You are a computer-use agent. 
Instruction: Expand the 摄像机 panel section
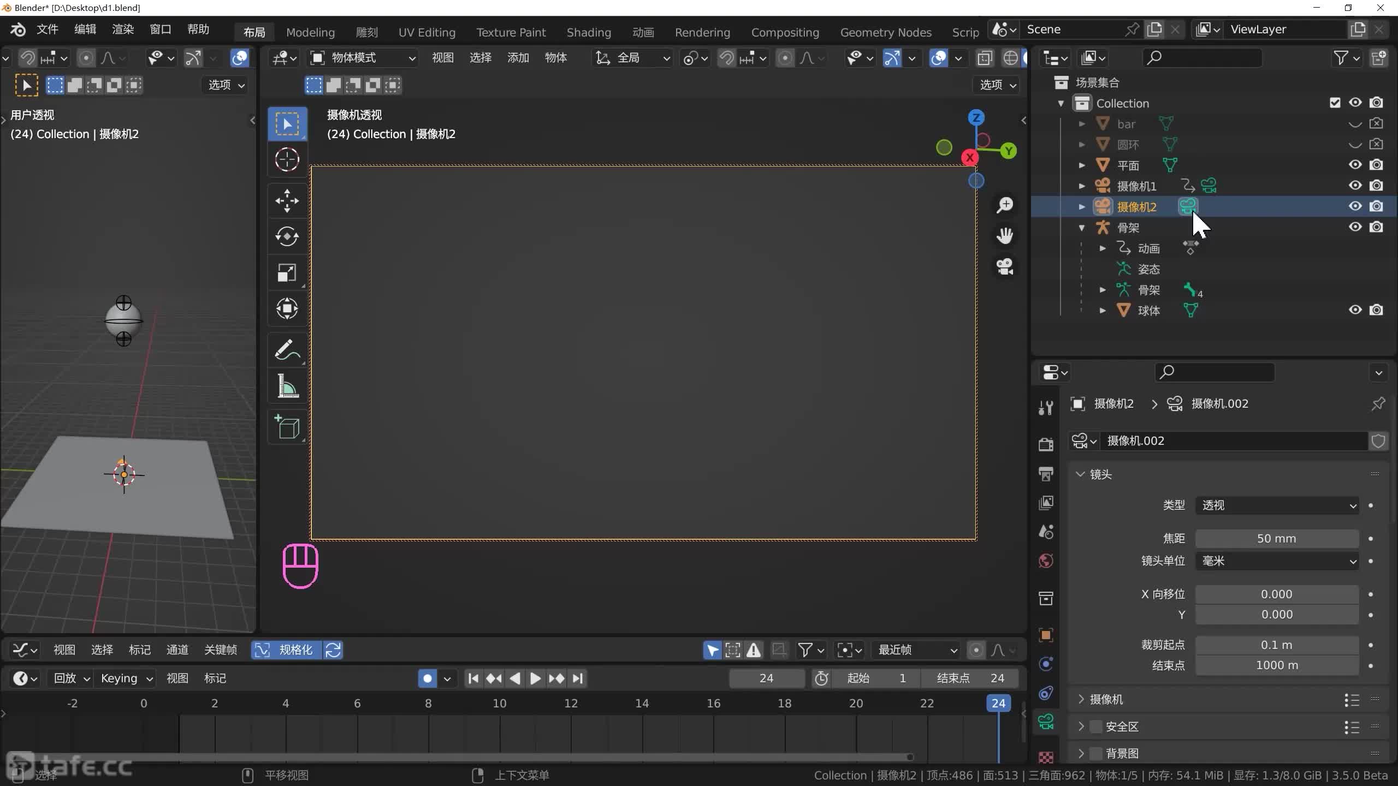coord(1106,699)
